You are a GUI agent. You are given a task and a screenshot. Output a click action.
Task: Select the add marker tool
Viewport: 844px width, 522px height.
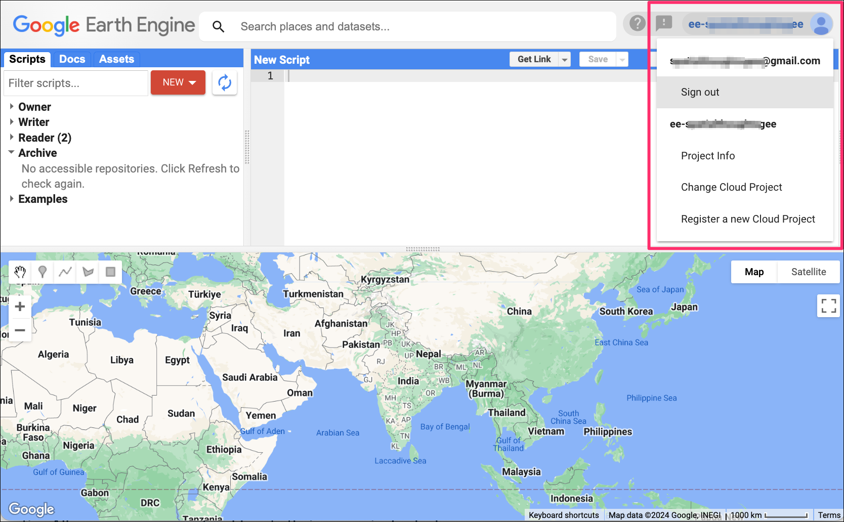coord(43,272)
